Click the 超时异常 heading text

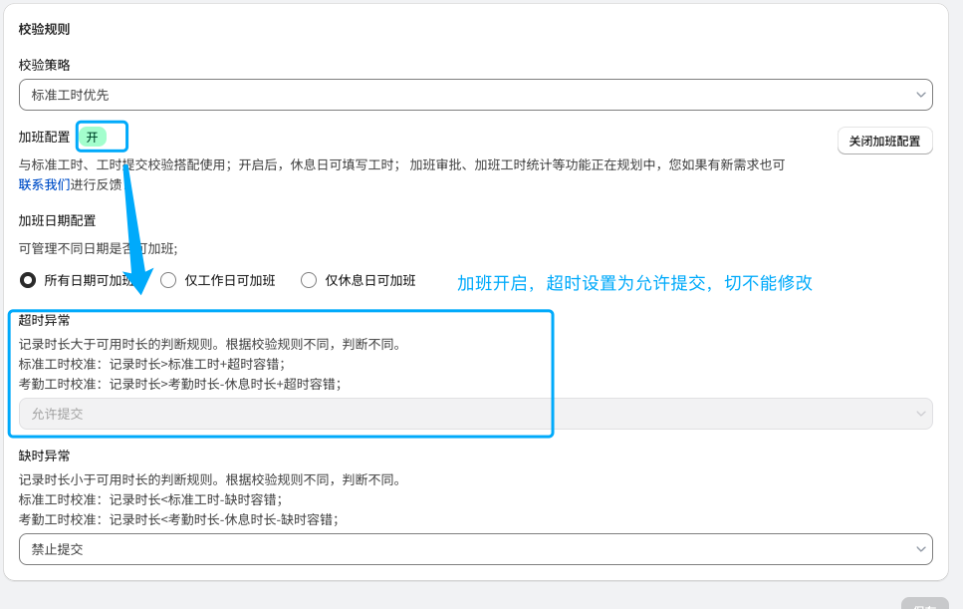(x=45, y=320)
